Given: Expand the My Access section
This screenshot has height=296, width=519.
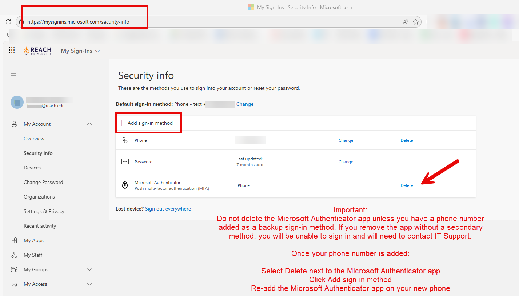Looking at the screenshot, I should [x=89, y=284].
